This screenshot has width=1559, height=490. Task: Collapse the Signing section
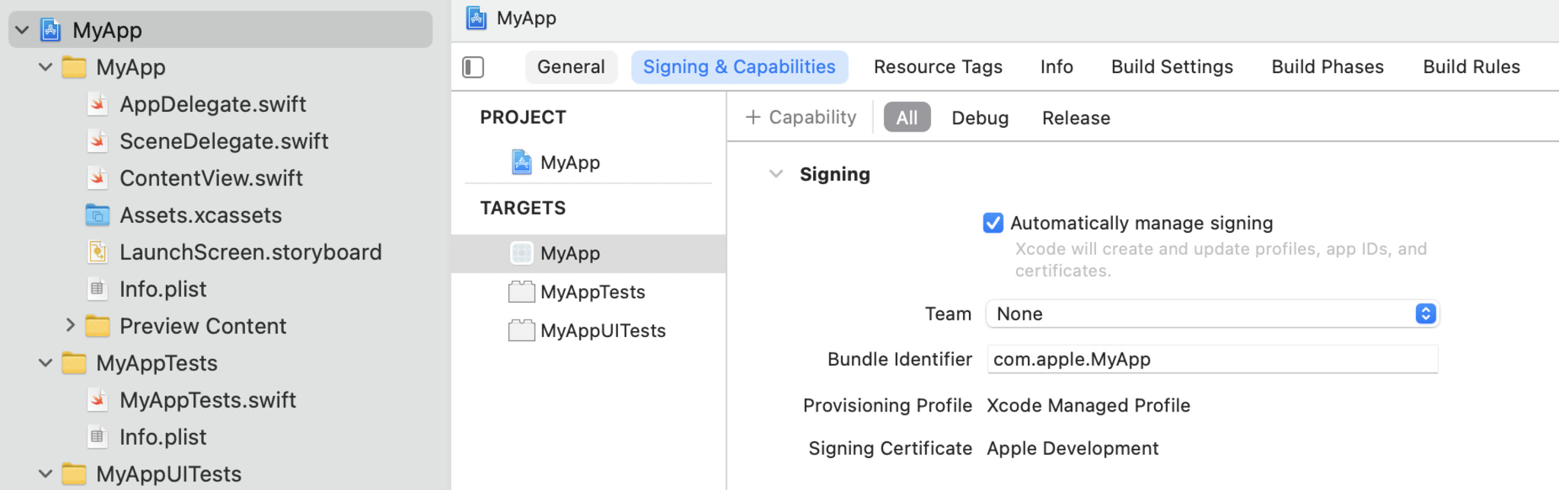click(776, 174)
